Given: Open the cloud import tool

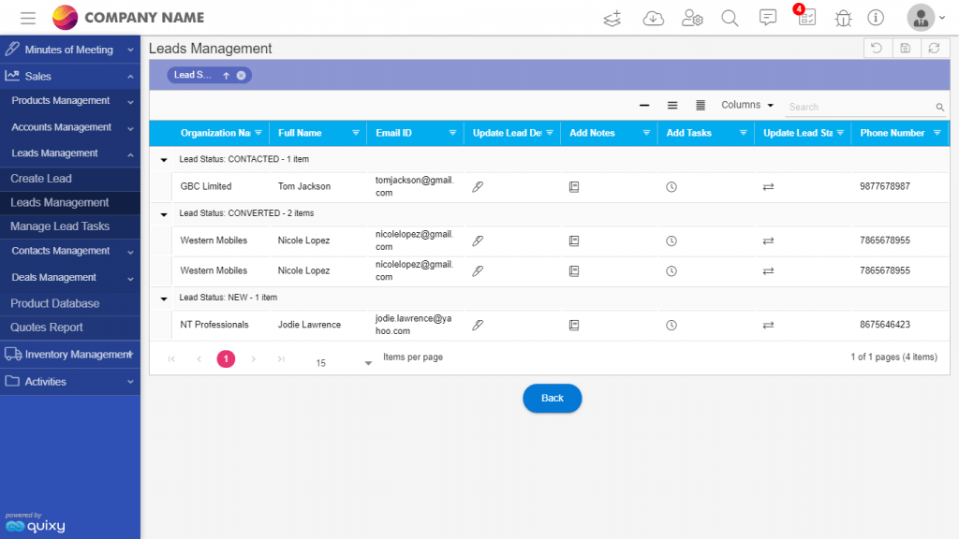Looking at the screenshot, I should click(654, 18).
